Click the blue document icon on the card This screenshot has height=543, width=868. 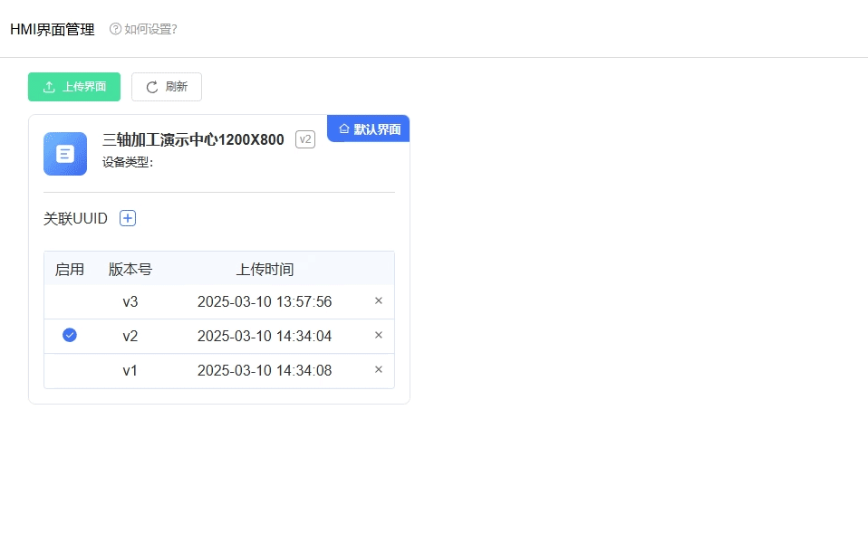(x=65, y=154)
